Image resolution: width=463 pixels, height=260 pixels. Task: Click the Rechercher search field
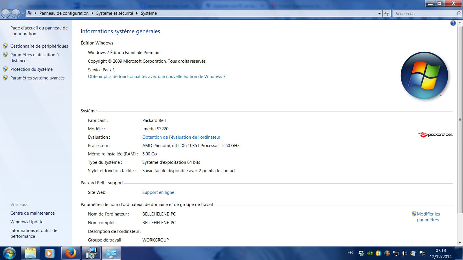(x=424, y=14)
